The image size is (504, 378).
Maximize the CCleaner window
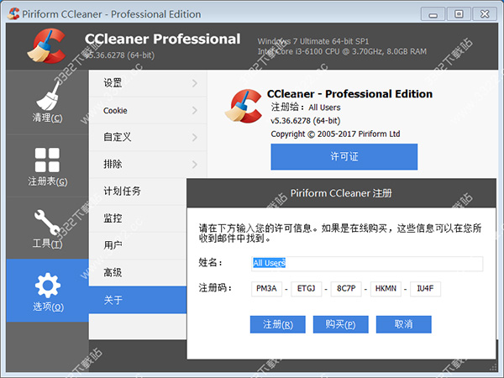[x=459, y=14]
